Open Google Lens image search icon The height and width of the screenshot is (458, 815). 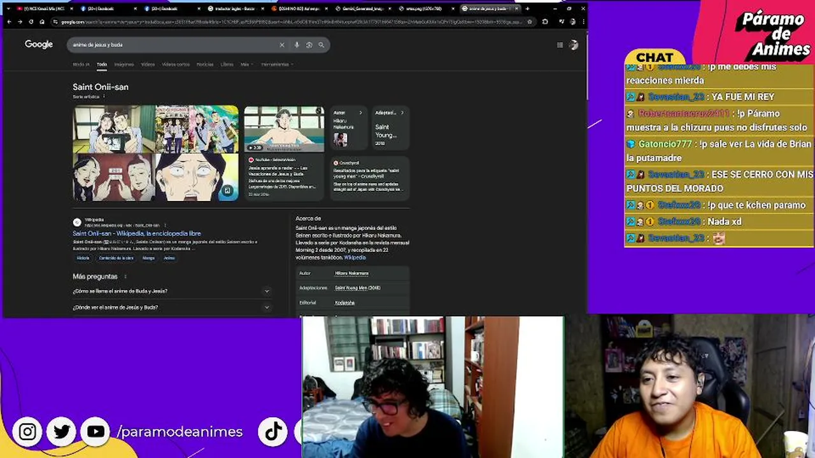click(309, 45)
